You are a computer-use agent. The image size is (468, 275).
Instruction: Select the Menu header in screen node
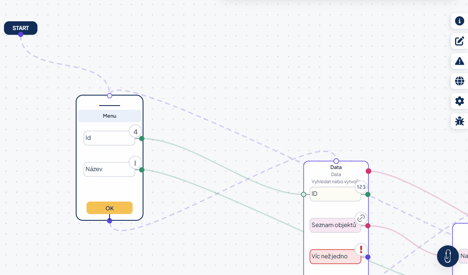(x=110, y=116)
